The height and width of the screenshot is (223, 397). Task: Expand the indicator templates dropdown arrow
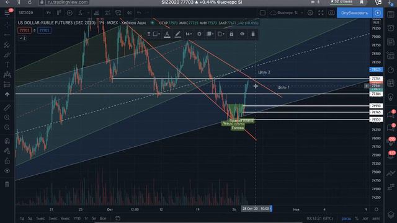[x=88, y=12]
